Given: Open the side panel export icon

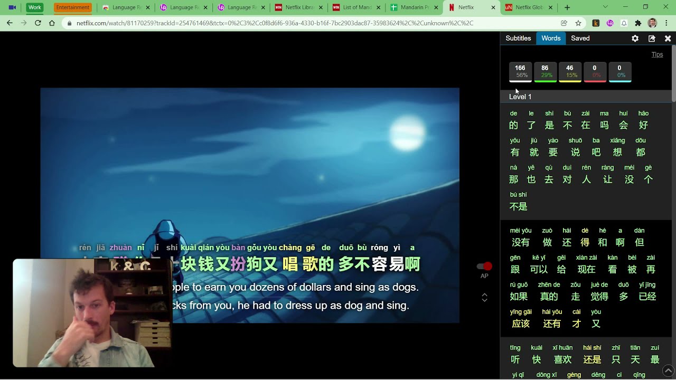Looking at the screenshot, I should pyautogui.click(x=652, y=39).
